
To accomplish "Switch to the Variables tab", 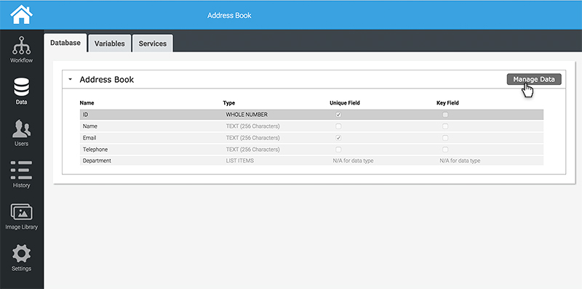I will coord(110,44).
